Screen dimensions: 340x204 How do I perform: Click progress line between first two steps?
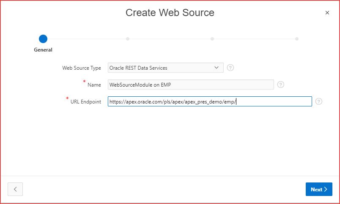coord(85,39)
